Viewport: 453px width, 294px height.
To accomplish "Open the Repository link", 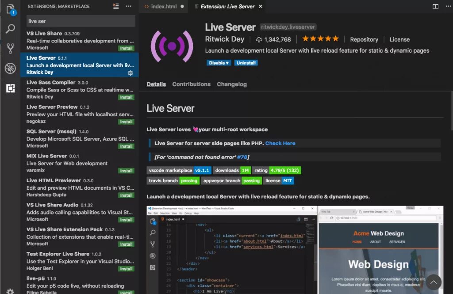I will click(x=364, y=39).
